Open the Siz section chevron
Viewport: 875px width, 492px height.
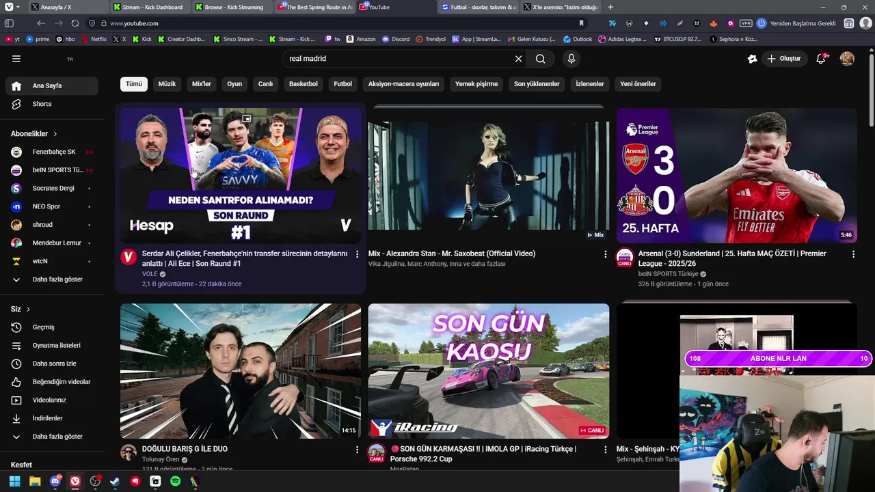[28, 309]
